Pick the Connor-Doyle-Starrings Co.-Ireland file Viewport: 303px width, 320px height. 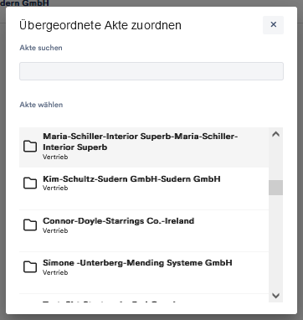tap(144, 230)
